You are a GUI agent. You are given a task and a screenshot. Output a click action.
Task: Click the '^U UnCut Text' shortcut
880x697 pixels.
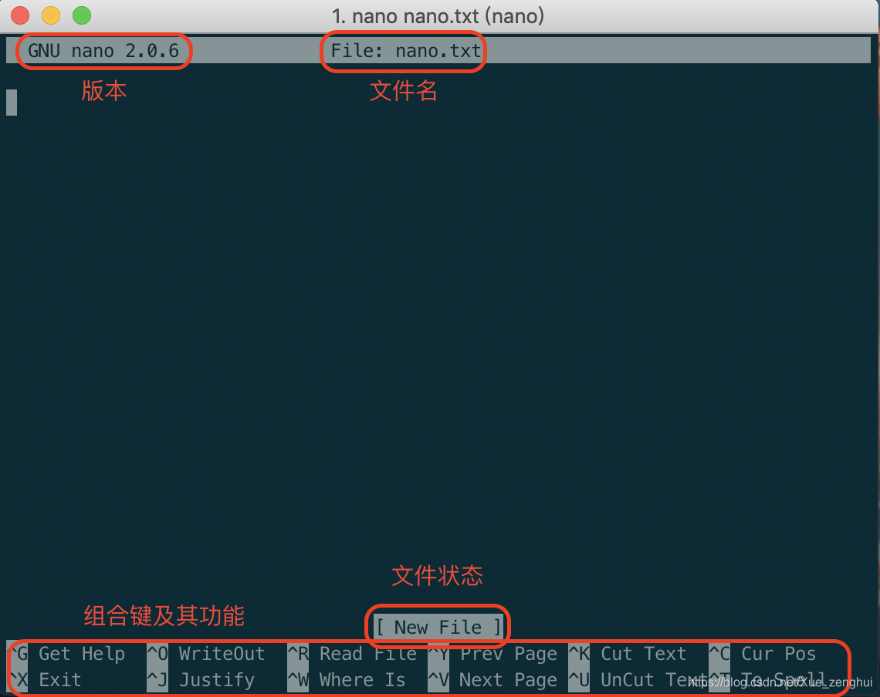click(638, 679)
